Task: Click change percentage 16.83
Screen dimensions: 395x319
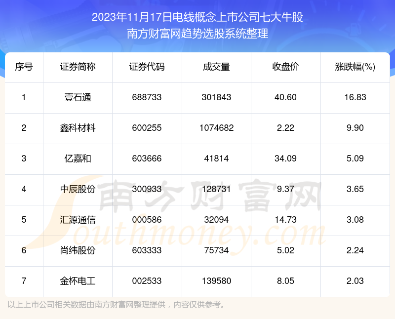Action: click(355, 97)
